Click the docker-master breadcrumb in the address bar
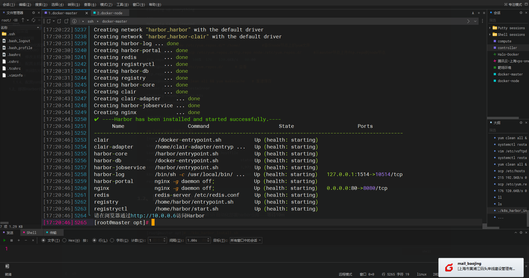This screenshot has height=278, width=529. [x=115, y=21]
